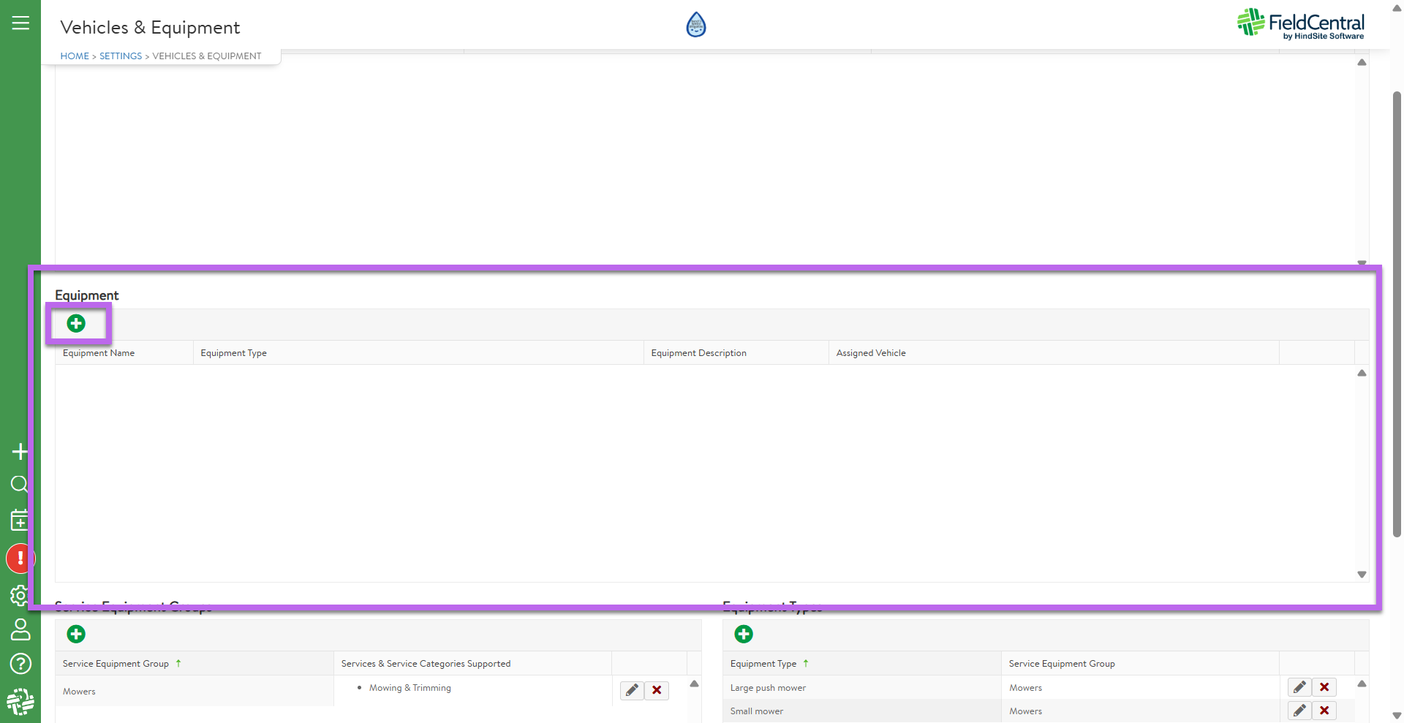Image resolution: width=1404 pixels, height=723 pixels.
Task: Delete the Mowers service equipment group
Action: pyautogui.click(x=657, y=690)
